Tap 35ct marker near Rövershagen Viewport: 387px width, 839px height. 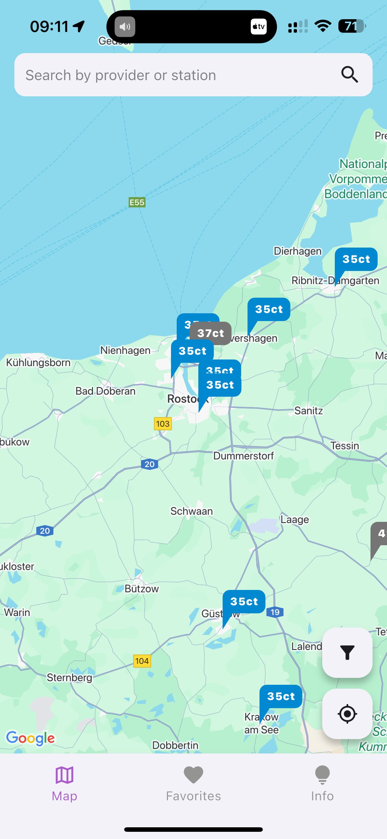[269, 309]
